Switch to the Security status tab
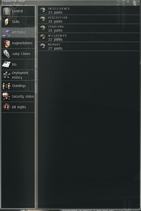The height and width of the screenshot is (211, 141). pos(18,96)
